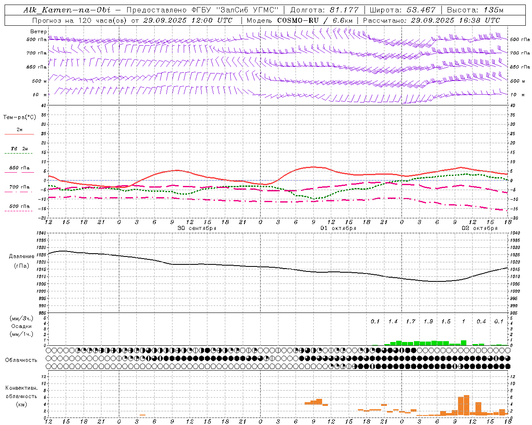This screenshot has height=425, width=532.
Task: Click the 3-hour precipitation value '1.7'
Action: point(411,322)
